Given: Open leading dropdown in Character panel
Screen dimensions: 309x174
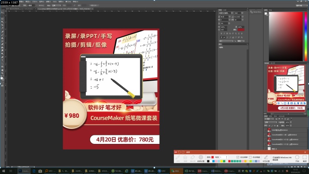Looking at the screenshot, I should [x=242, y=17].
